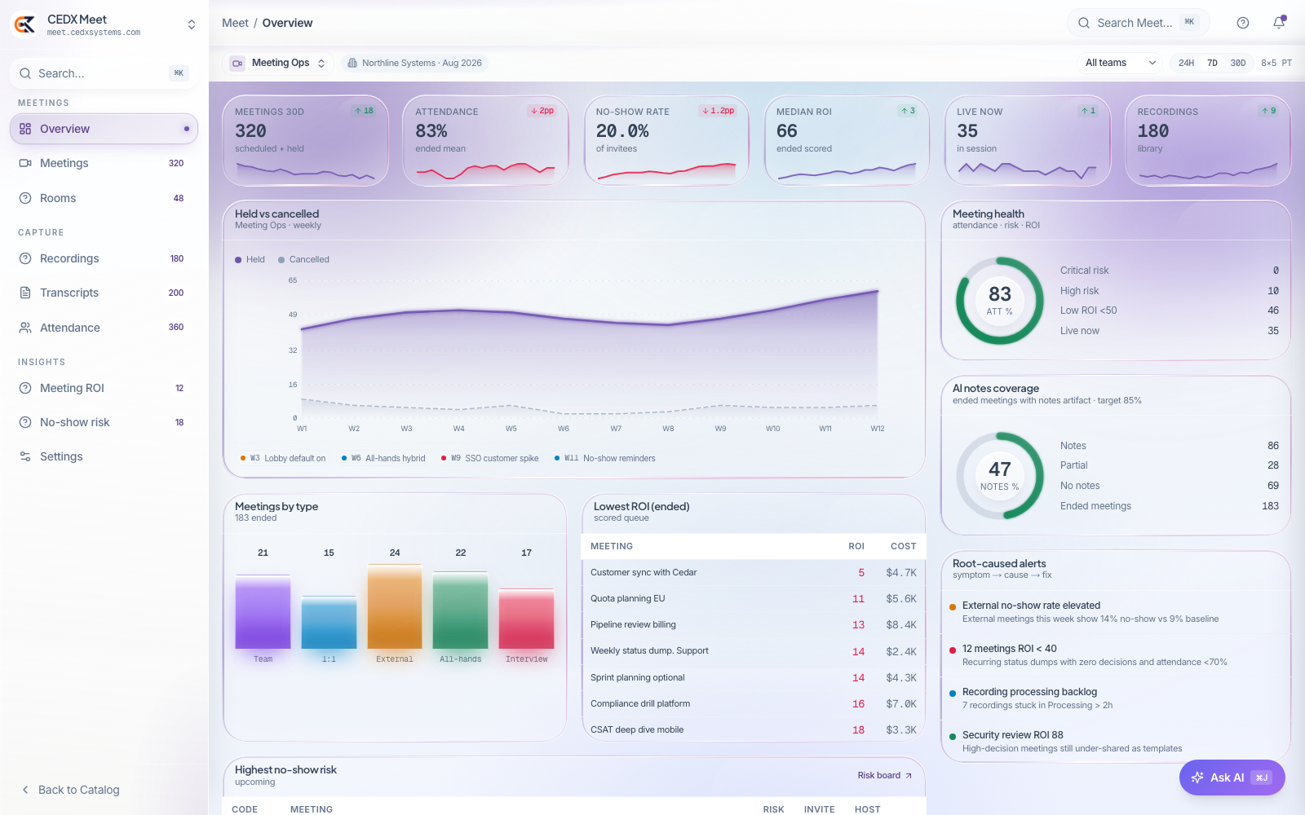Go to Rooms in the sidebar

pyautogui.click(x=104, y=198)
